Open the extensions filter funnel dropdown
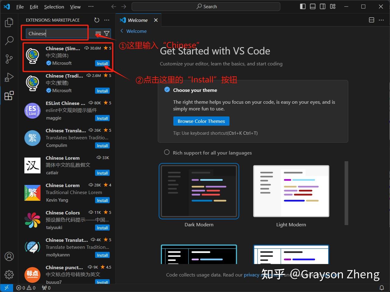This screenshot has height=292, width=390. [106, 33]
